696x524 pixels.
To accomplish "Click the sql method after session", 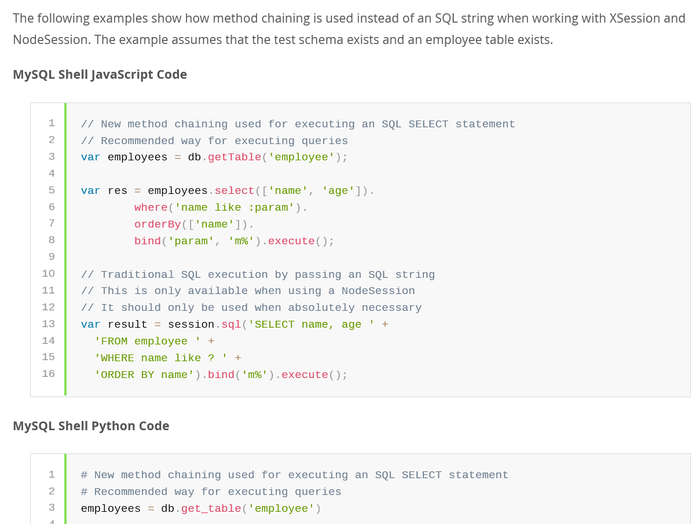I will point(231,325).
